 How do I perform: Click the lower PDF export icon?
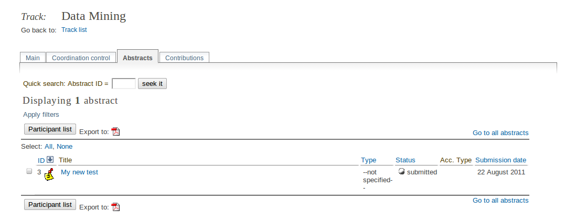(x=115, y=207)
